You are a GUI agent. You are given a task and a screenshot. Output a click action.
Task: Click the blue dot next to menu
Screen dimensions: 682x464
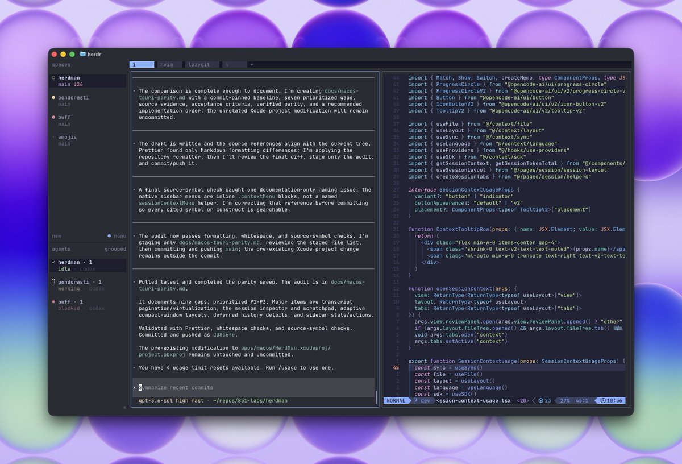click(109, 235)
